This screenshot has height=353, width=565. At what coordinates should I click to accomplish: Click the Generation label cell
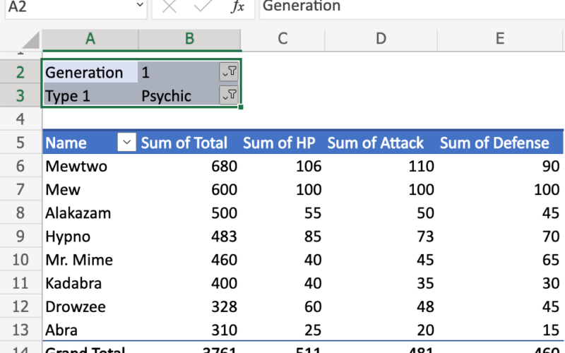pyautogui.click(x=90, y=73)
